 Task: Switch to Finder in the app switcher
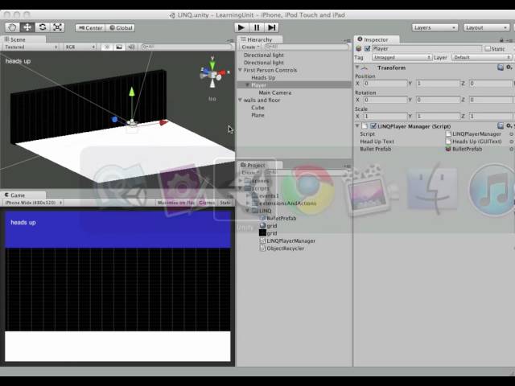(431, 190)
